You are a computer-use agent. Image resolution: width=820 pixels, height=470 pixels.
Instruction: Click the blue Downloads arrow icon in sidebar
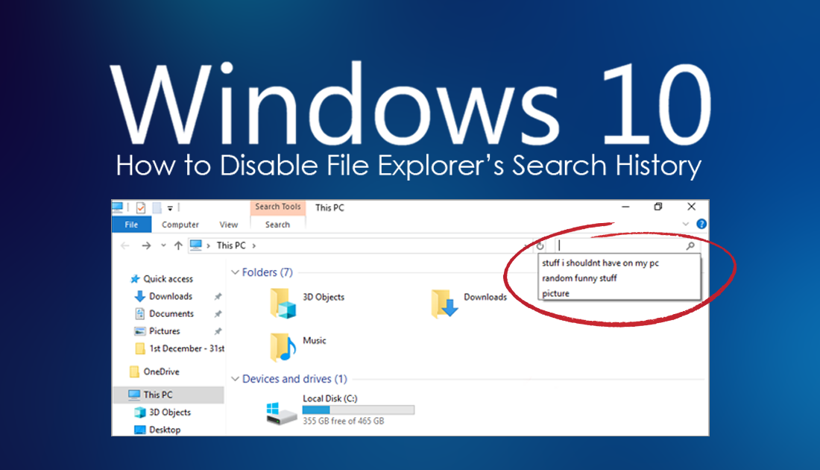139,296
